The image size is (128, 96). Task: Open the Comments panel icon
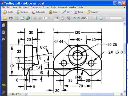pos(4,85)
